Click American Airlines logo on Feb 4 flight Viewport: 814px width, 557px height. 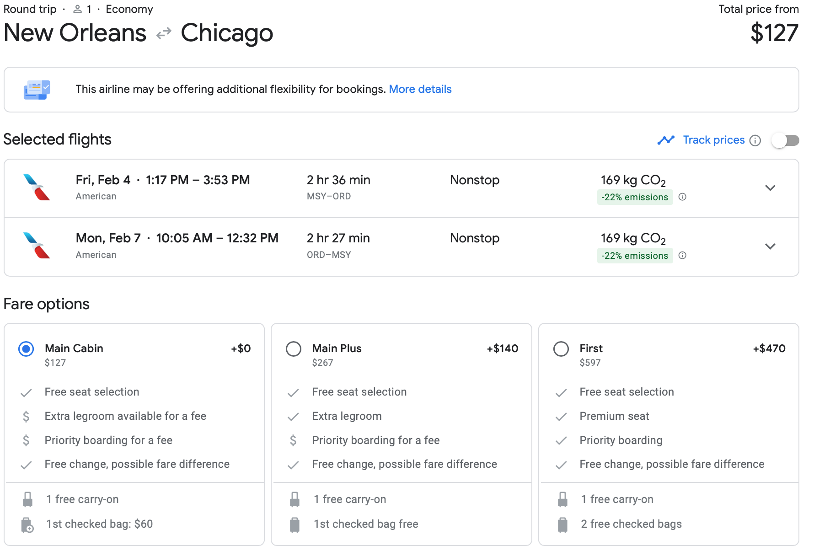pos(37,187)
